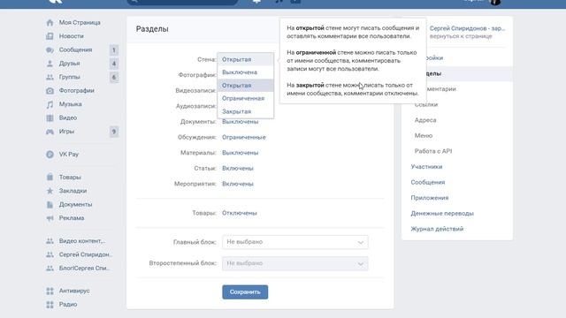Open Работа с API section
Viewport: 566px width, 318px height.
pyautogui.click(x=433, y=151)
